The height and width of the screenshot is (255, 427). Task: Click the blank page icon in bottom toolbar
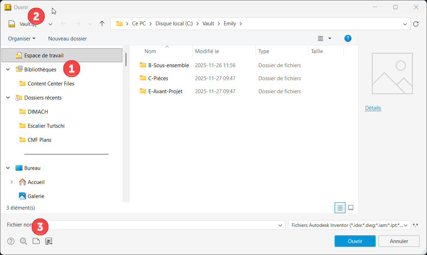point(36,241)
